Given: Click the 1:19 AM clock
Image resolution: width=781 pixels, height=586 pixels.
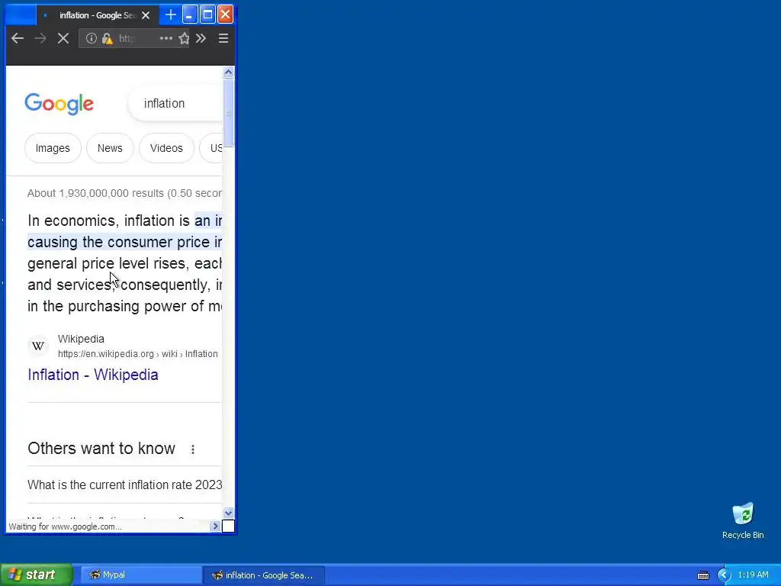Looking at the screenshot, I should tap(753, 575).
